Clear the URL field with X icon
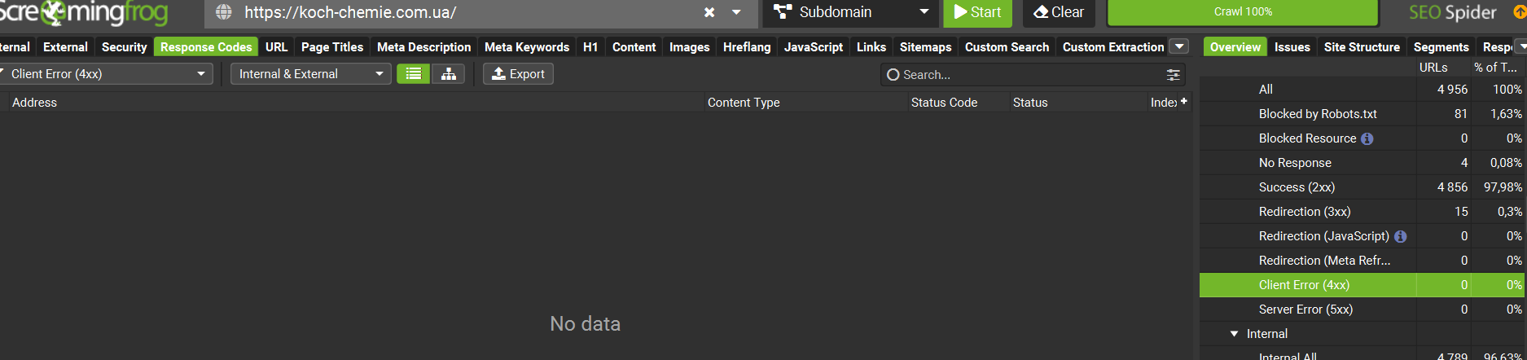 tap(709, 12)
